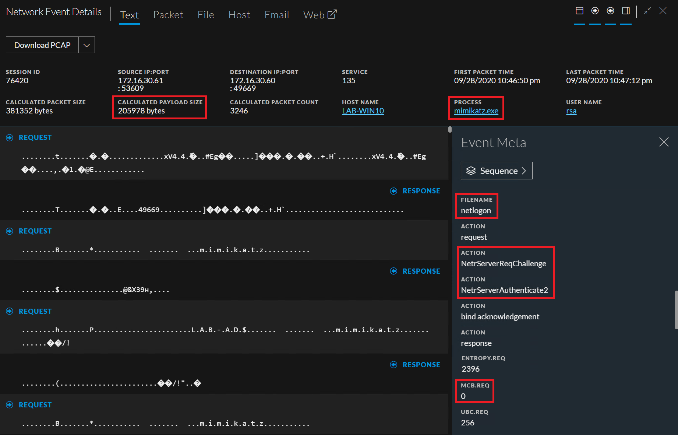This screenshot has height=435, width=678.
Task: Click the layers icon on the Sequence button
Action: 472,170
